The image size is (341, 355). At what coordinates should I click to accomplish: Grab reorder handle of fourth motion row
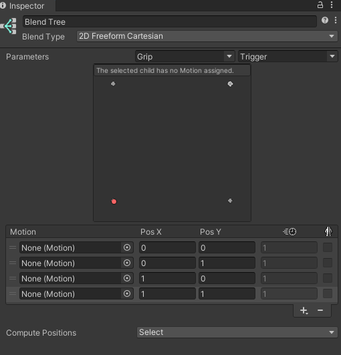click(x=13, y=293)
